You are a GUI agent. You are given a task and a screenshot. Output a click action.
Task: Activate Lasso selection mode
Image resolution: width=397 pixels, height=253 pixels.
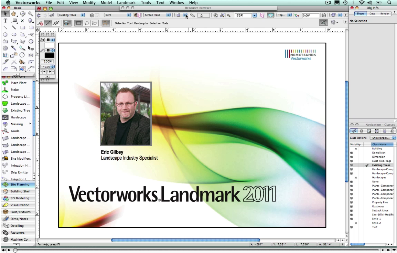tap(87, 23)
